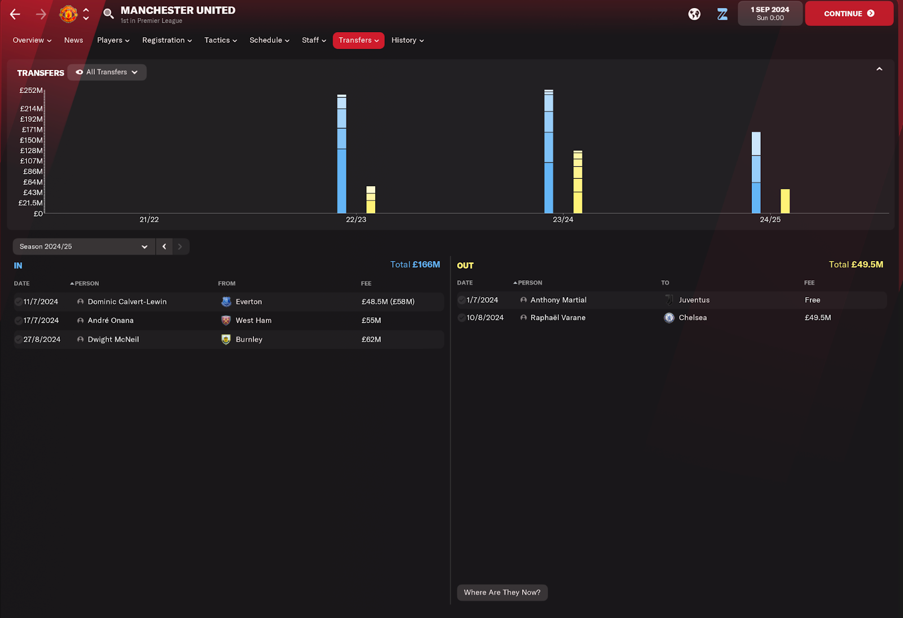Click the Continue button
903x618 pixels.
click(x=849, y=14)
